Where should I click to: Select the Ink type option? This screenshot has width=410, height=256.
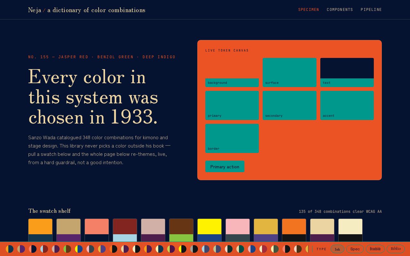click(x=337, y=249)
